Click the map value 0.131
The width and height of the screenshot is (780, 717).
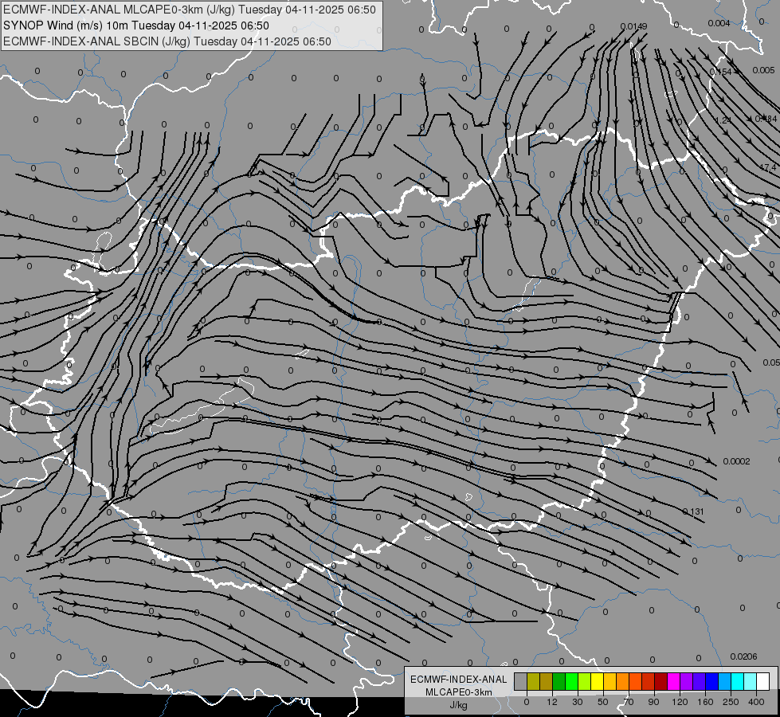pyautogui.click(x=693, y=511)
